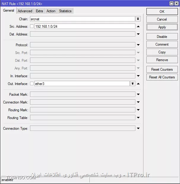The image size is (180, 184).
Task: Click the Connection Mark empty field
Action: (x=83, y=102)
